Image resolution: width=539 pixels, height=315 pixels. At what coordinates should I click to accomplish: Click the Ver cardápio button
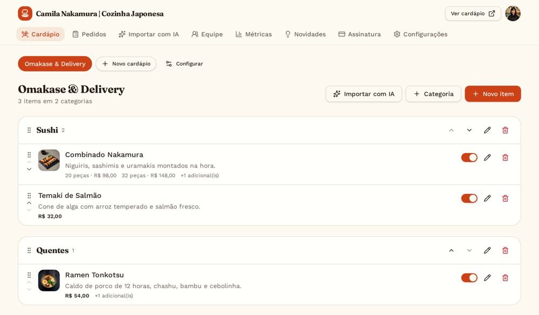(x=473, y=13)
